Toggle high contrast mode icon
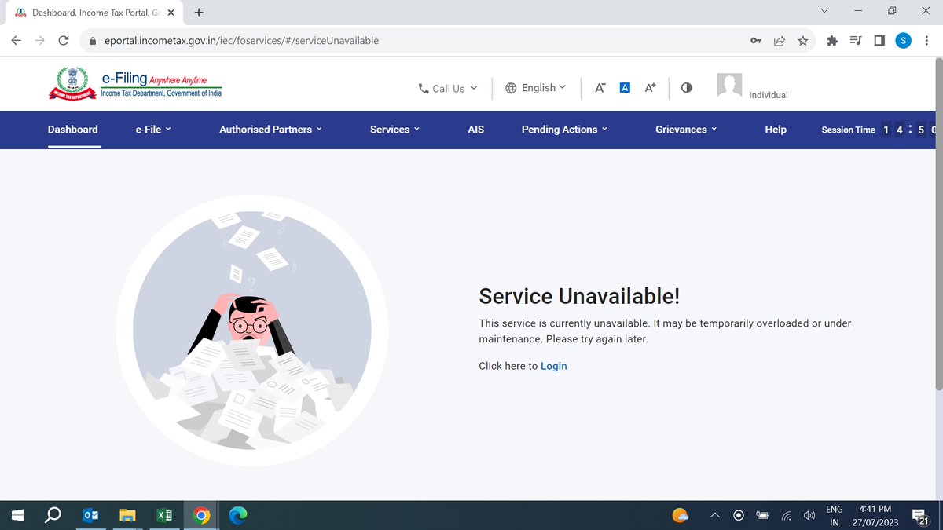Image resolution: width=943 pixels, height=530 pixels. pyautogui.click(x=687, y=88)
